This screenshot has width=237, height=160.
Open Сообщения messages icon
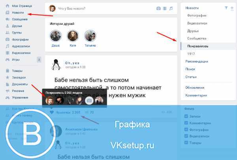tap(8, 19)
